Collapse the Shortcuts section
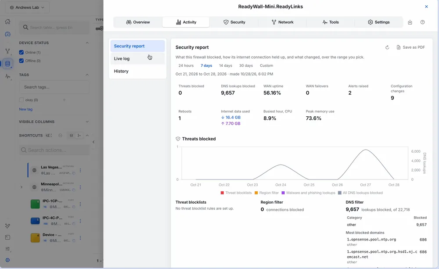This screenshot has width=439, height=269. click(x=87, y=136)
